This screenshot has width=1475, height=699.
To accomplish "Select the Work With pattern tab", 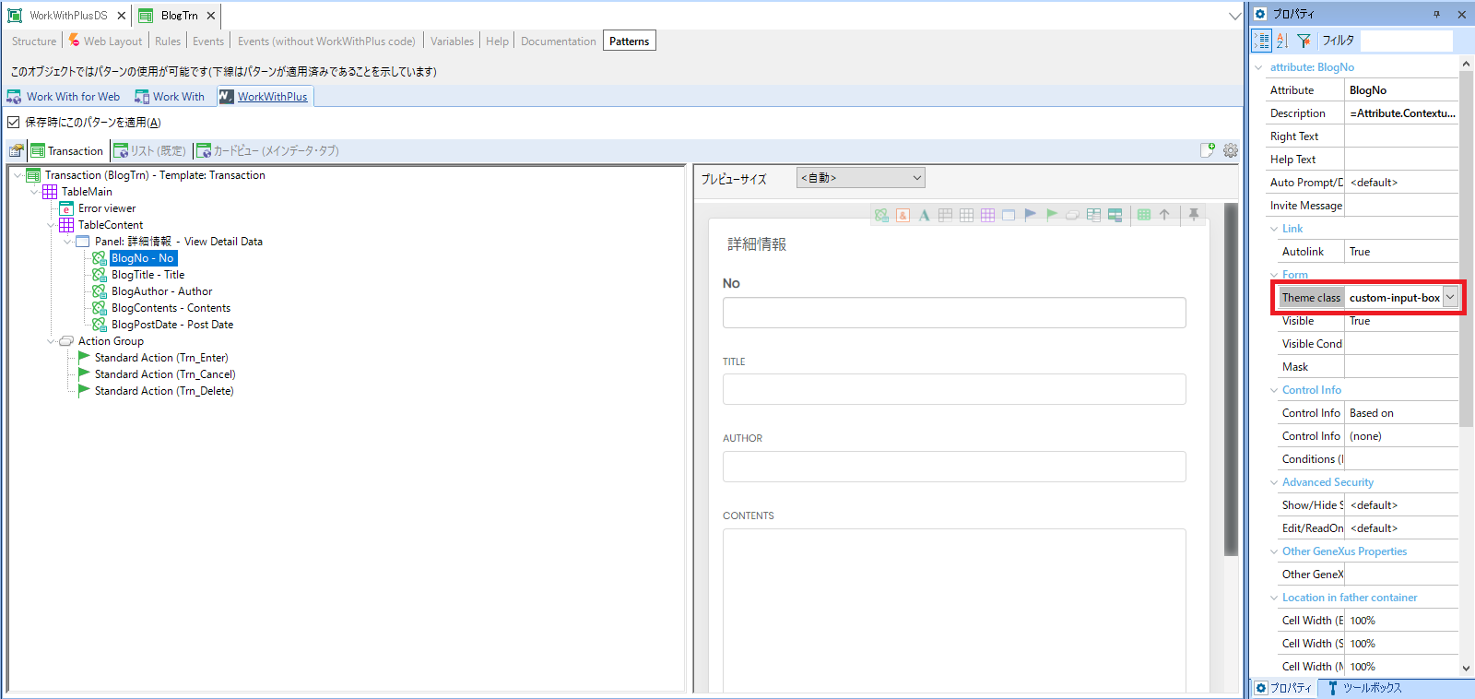I will pyautogui.click(x=170, y=96).
